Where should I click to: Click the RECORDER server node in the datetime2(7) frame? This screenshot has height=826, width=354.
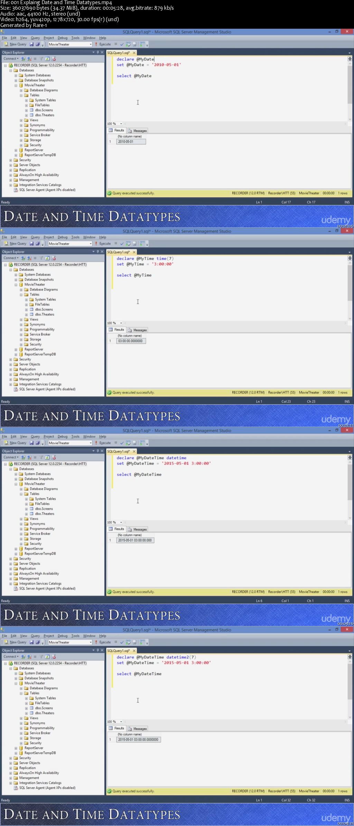[x=50, y=663]
